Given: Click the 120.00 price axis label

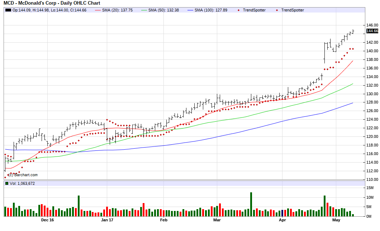Looking at the screenshot, I should [372, 136].
